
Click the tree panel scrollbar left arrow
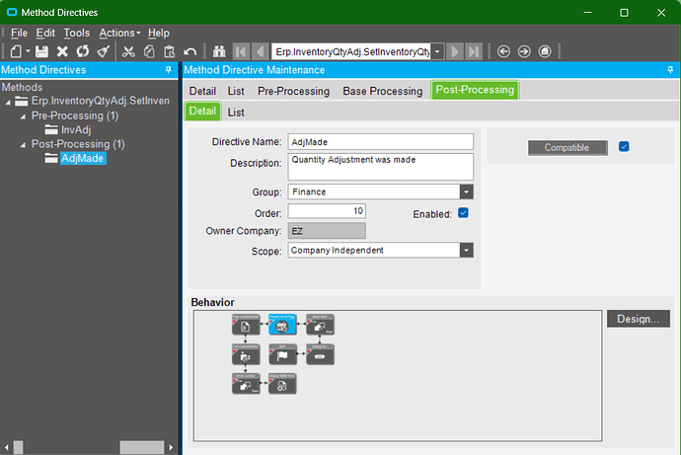[6, 447]
